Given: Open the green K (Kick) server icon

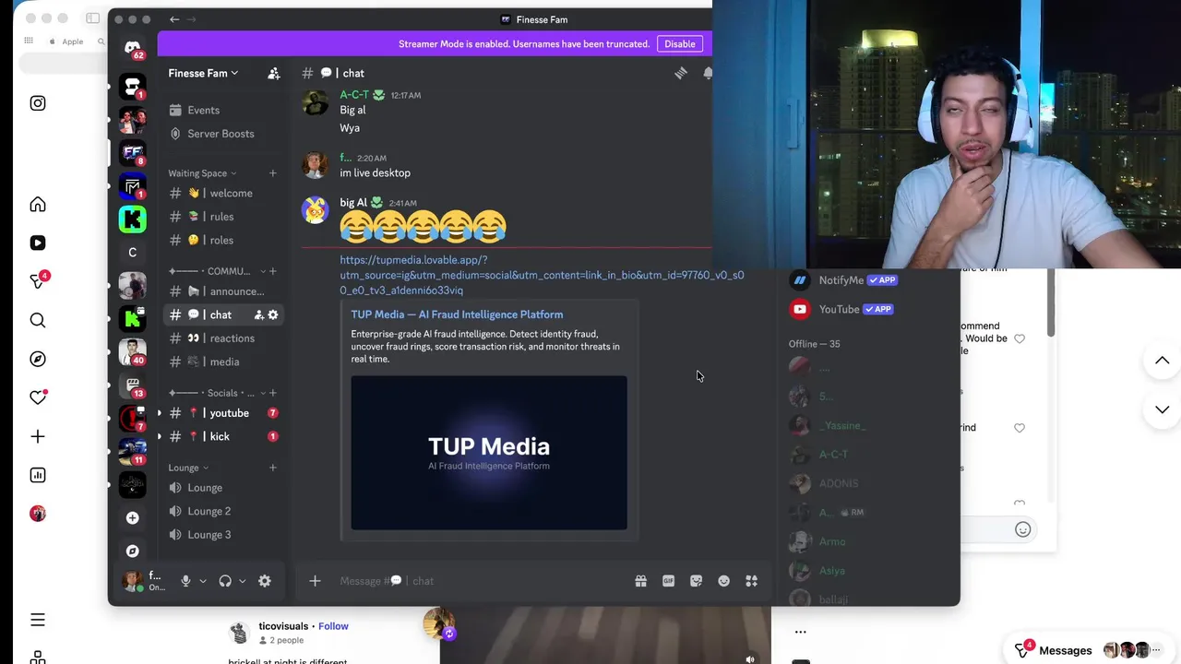Looking at the screenshot, I should (x=133, y=219).
